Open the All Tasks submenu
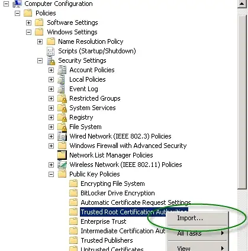248x251 pixels. [197, 233]
